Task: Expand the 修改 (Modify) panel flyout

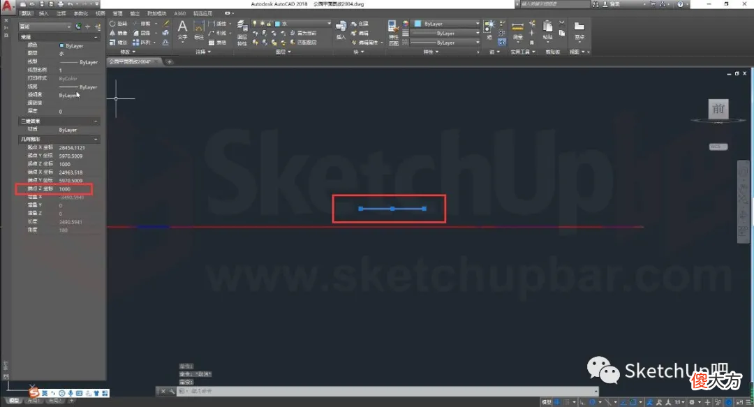Action: pyautogui.click(x=128, y=52)
